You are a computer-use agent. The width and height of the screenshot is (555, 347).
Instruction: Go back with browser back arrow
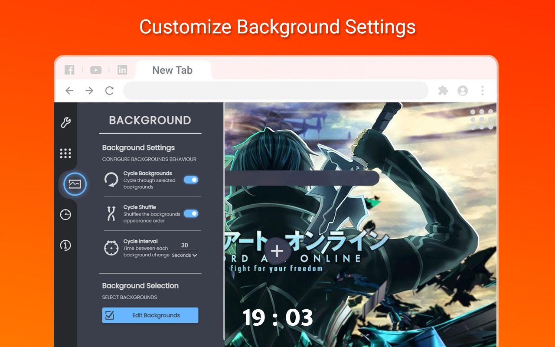(69, 91)
